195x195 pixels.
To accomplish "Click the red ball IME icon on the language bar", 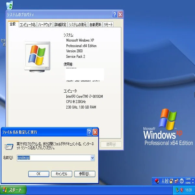I will point(157,181).
